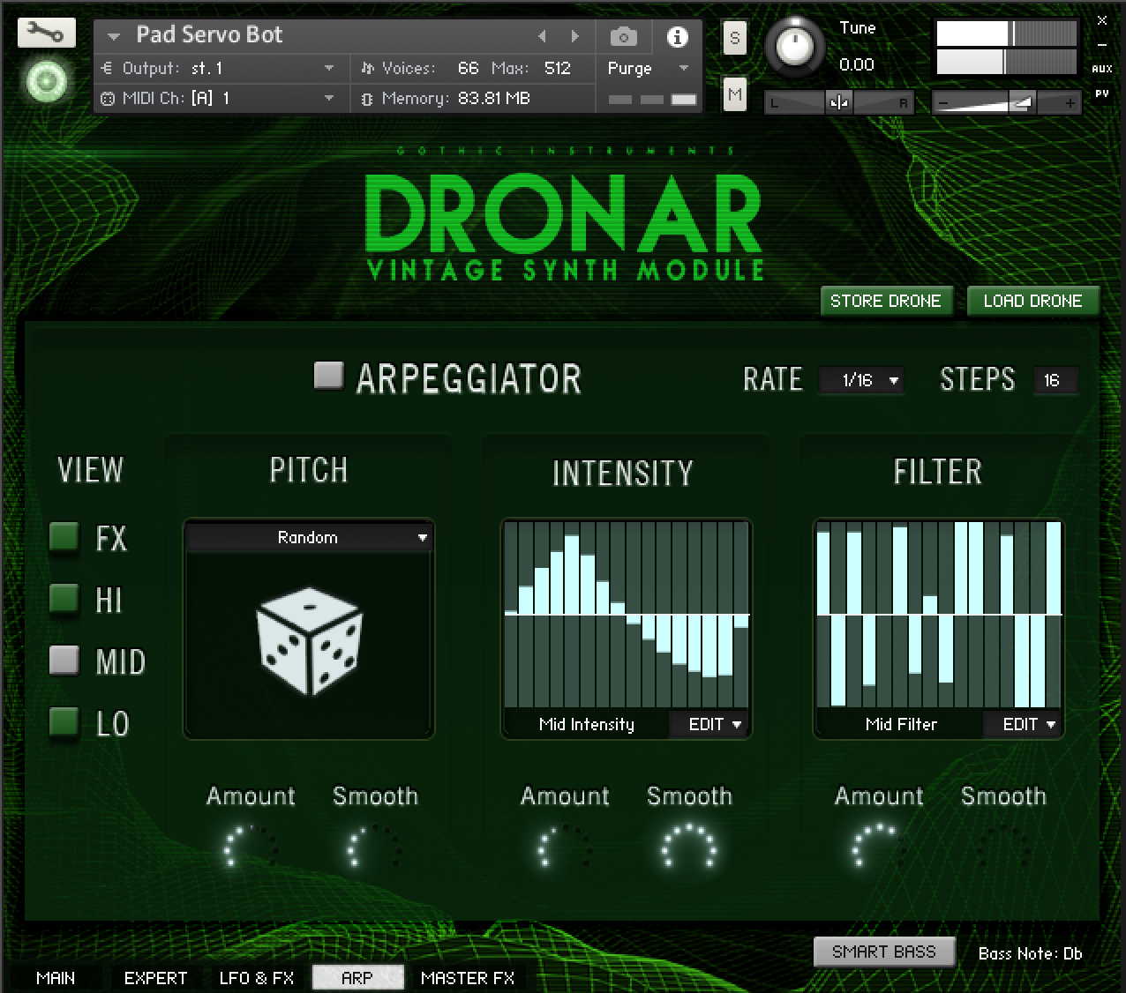
Task: Open the info icon
Action: pyautogui.click(x=677, y=36)
